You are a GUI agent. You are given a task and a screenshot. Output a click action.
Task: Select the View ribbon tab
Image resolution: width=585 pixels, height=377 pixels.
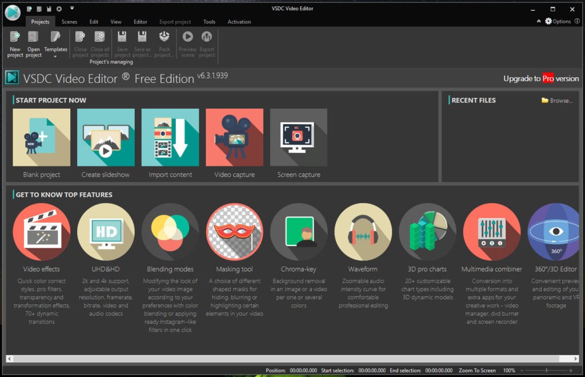coord(115,22)
